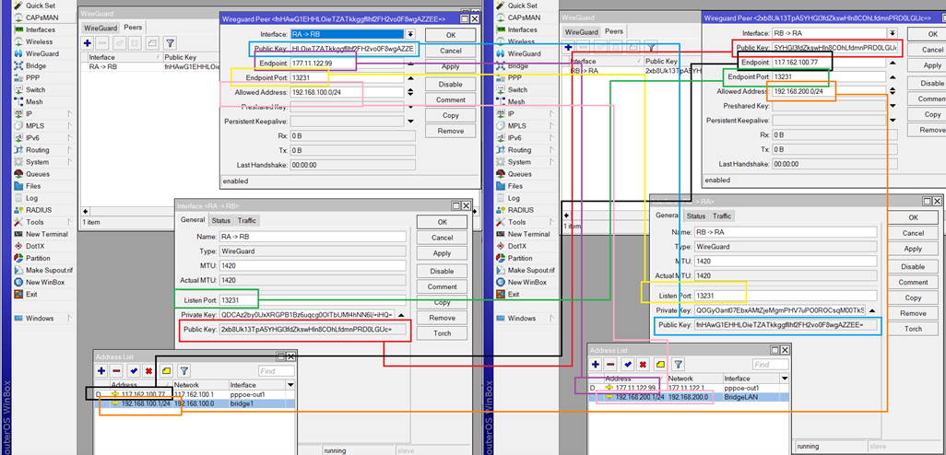
Task: Toggle Allowed Address stepper in left Peer dialog
Action: click(410, 92)
